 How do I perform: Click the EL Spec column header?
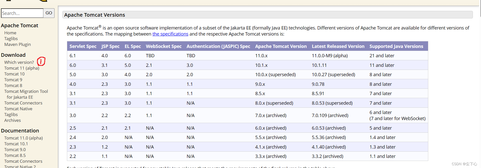click(133, 46)
